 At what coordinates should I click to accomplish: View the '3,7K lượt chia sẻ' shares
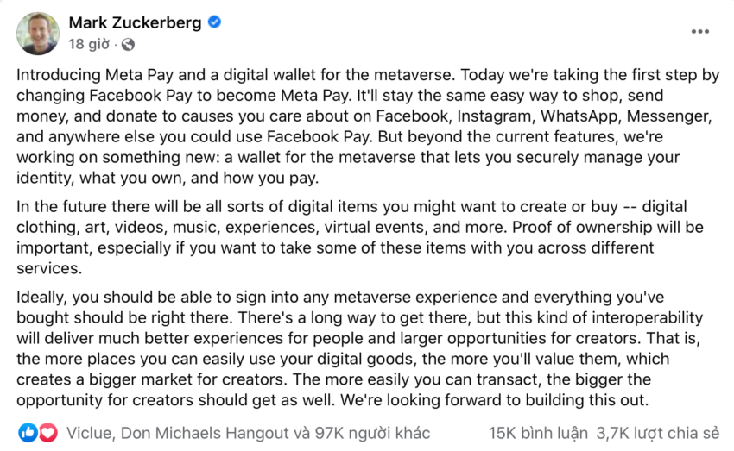coord(657,433)
